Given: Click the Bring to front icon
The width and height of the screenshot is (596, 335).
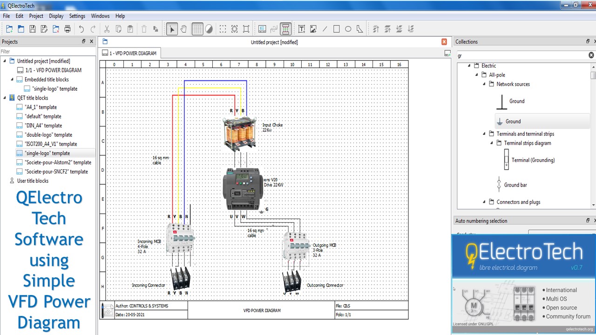Looking at the screenshot, I should pos(376,29).
